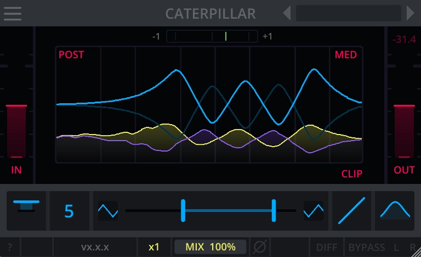This screenshot has height=257, width=421.
Task: Click the diagonal line slope icon
Action: pyautogui.click(x=352, y=211)
